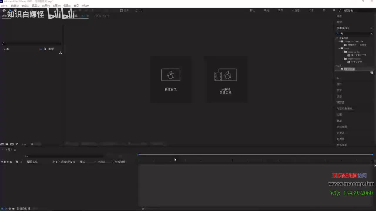Click the new folder icon in Project footer

(x=7, y=144)
